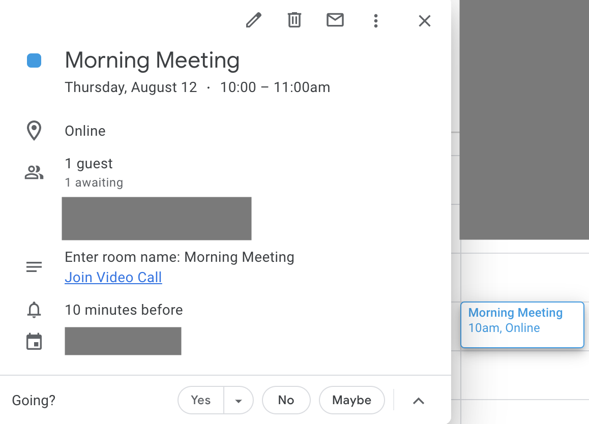The height and width of the screenshot is (424, 589).
Task: Click the 1 guest label
Action: tap(89, 164)
